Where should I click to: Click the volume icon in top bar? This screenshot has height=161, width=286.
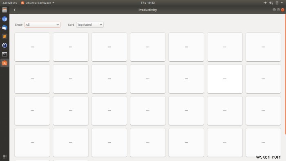(271, 3)
